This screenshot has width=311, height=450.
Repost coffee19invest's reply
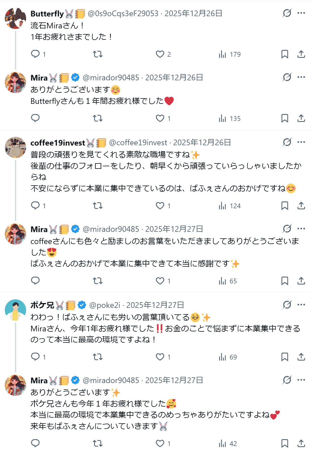pos(98,206)
